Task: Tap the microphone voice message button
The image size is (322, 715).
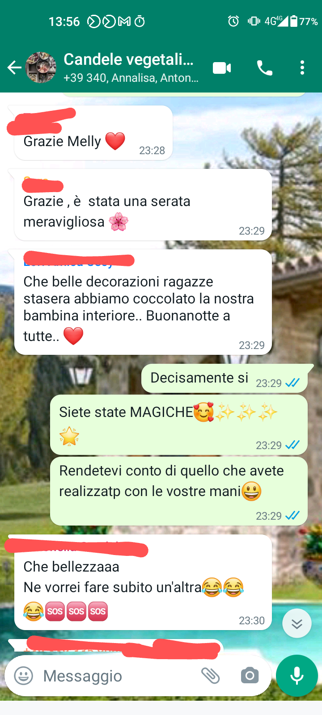Action: pyautogui.click(x=297, y=676)
